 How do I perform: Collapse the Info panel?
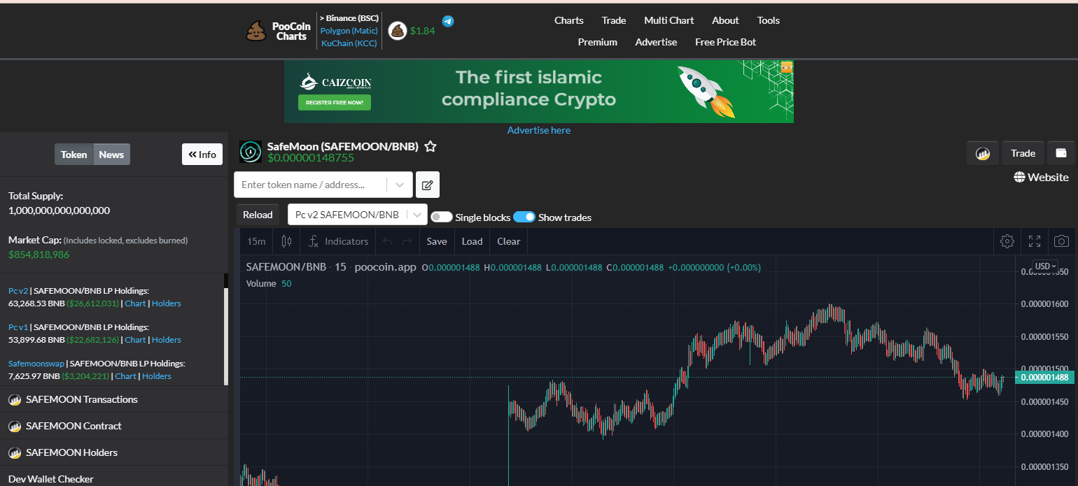coord(202,154)
